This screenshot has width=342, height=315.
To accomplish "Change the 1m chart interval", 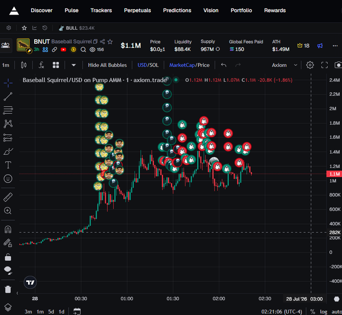I will point(6,65).
